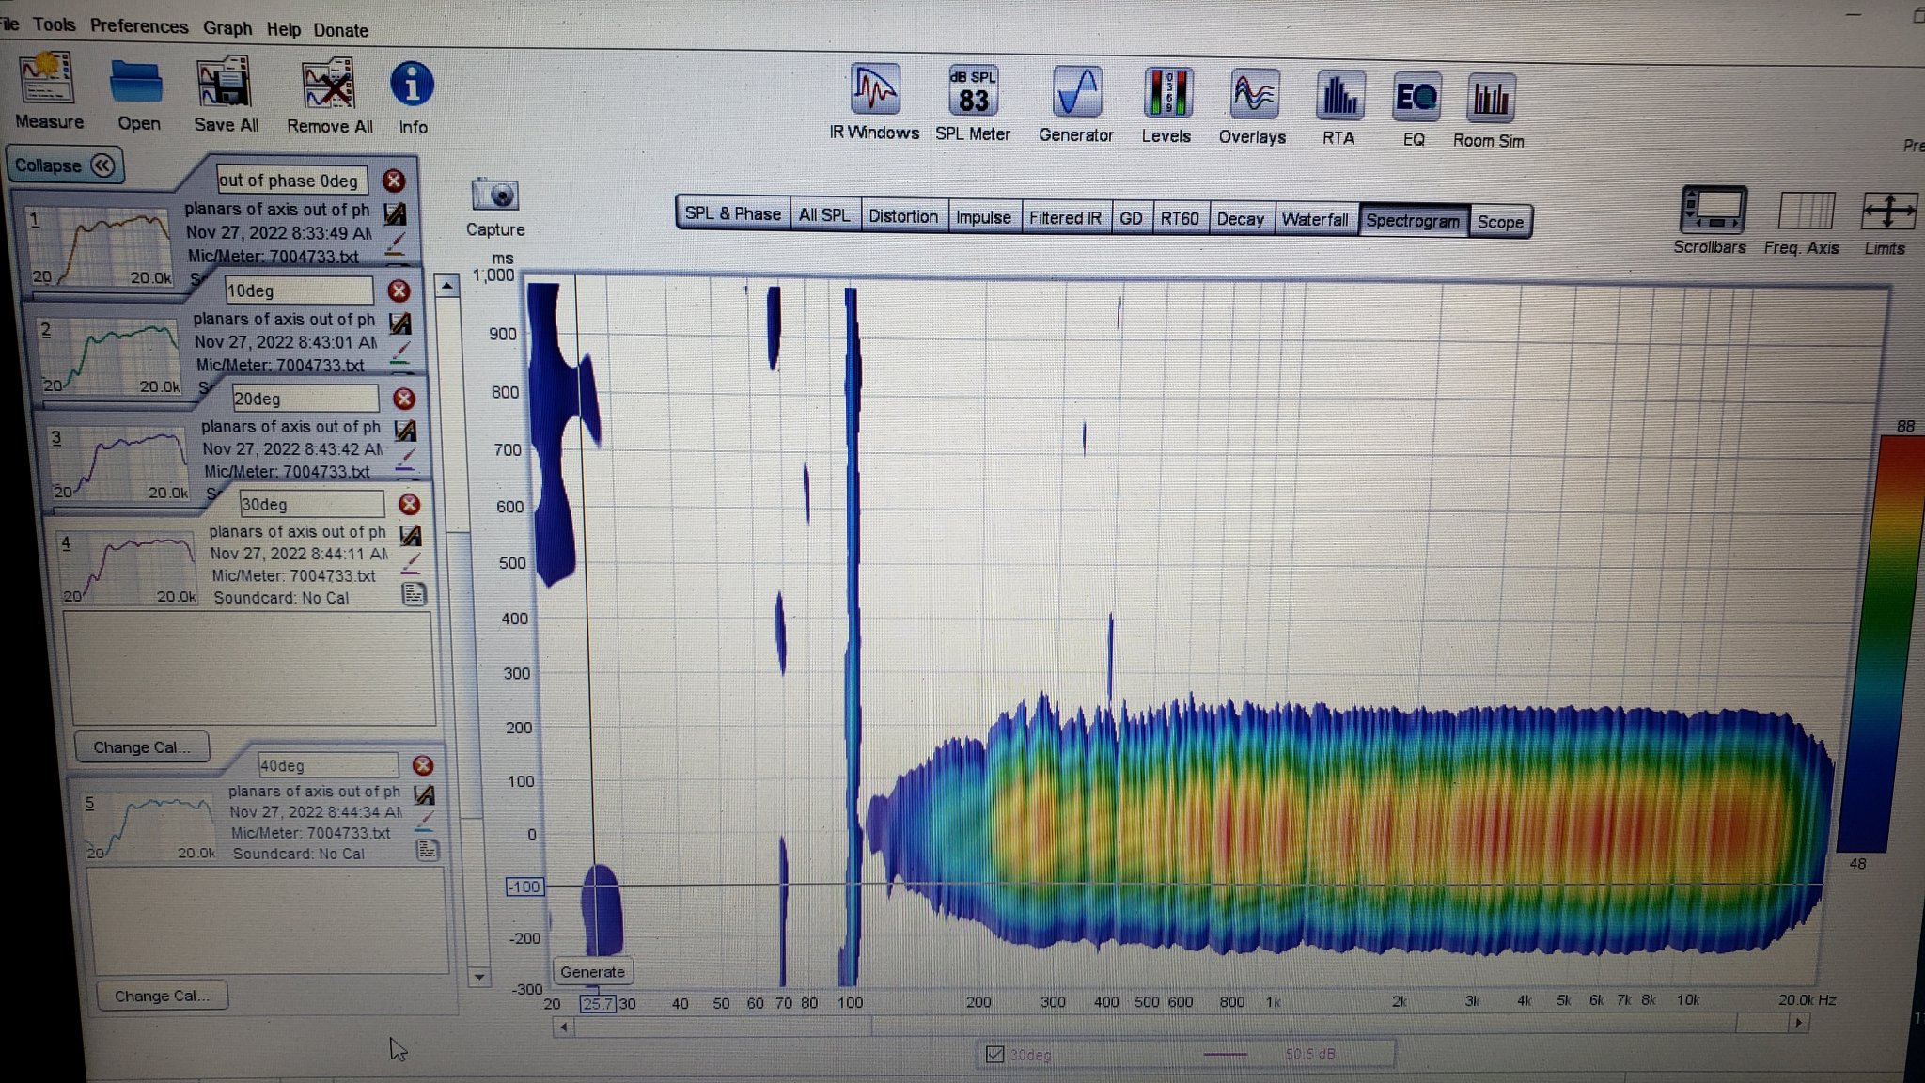Screen dimensions: 1925x1083
Task: Remove the 10deg measurement
Action: pos(399,290)
